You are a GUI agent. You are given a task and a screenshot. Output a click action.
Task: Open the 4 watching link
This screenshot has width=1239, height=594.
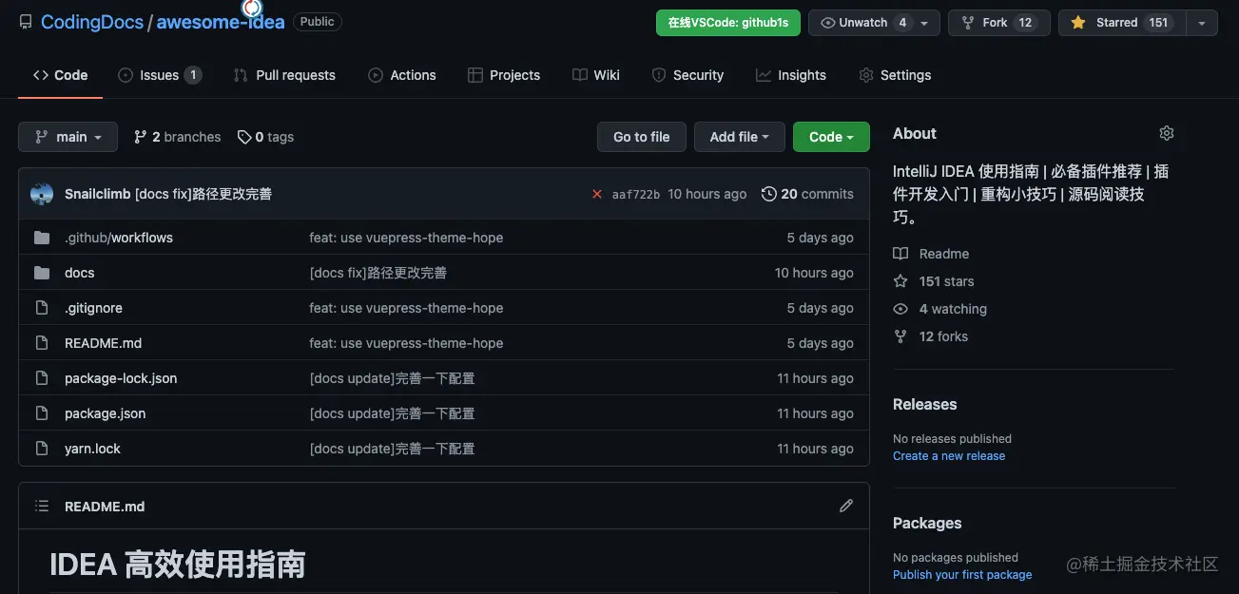pos(940,309)
